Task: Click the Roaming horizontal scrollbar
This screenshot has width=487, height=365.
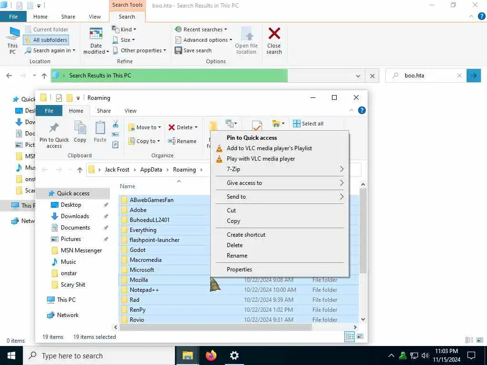Action: [x=216, y=327]
